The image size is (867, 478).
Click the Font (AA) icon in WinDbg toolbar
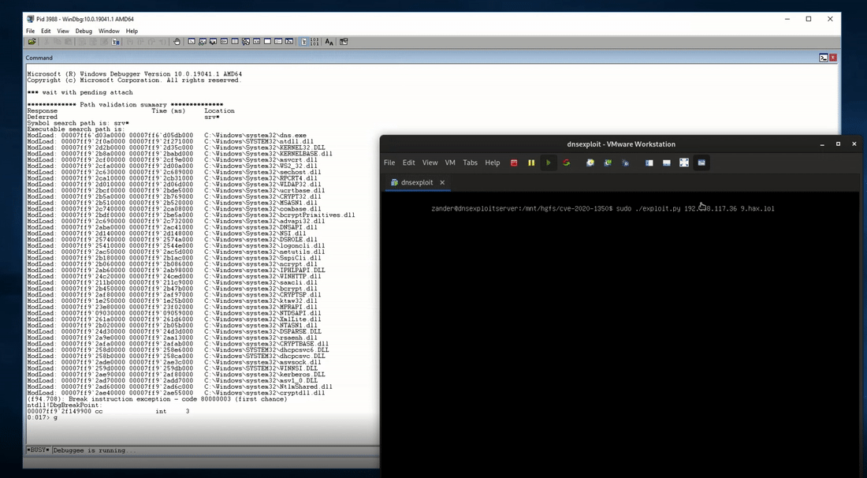329,42
